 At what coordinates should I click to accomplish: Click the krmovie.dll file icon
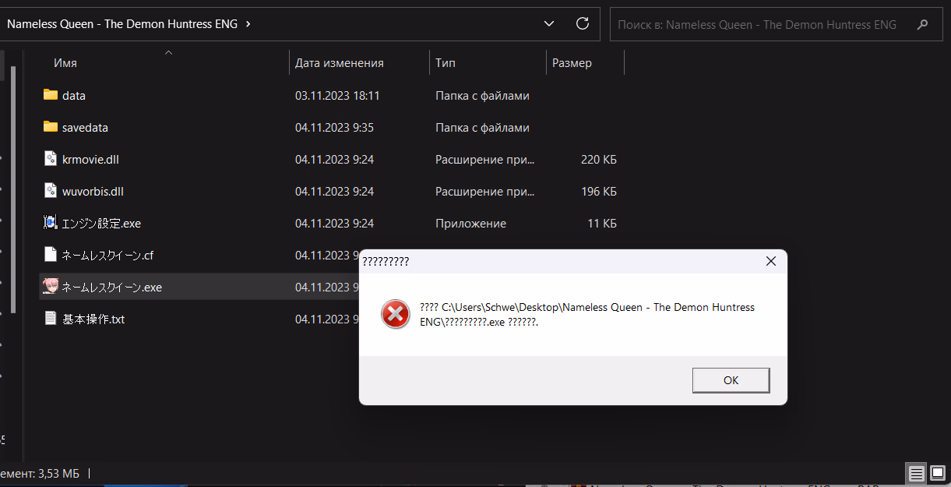tap(51, 159)
